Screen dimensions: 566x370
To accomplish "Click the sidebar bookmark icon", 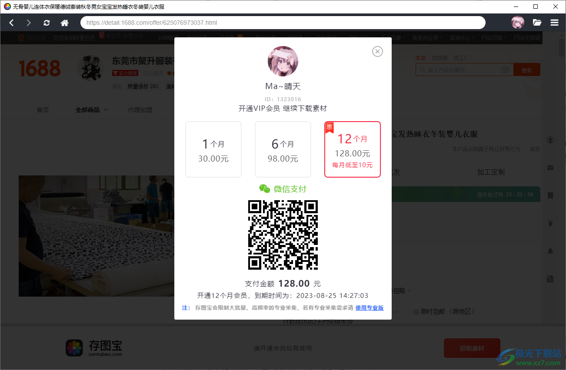I will pyautogui.click(x=550, y=195).
